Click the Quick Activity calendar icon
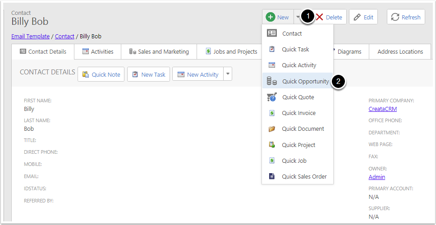Viewport: 436px width, 225px height. [271, 65]
